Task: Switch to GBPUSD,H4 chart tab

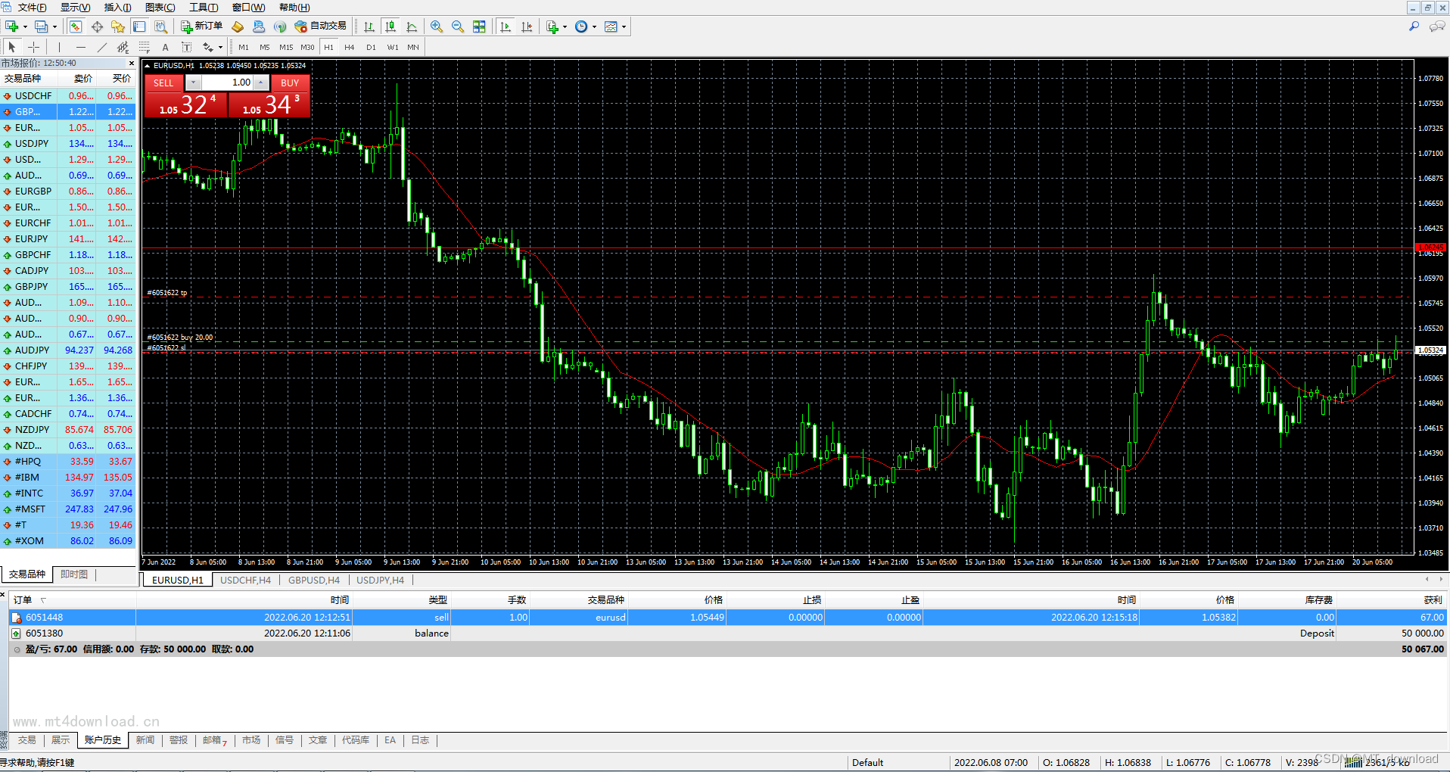Action: pos(314,581)
